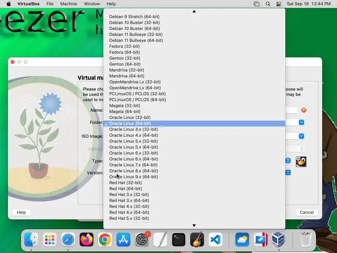This screenshot has height=253, width=337.
Task: Open Control Center in menu bar
Action: (279, 4)
